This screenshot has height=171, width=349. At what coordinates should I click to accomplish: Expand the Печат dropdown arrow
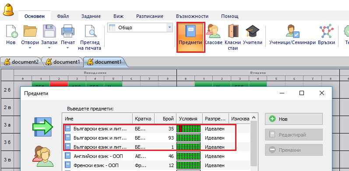tap(68, 48)
